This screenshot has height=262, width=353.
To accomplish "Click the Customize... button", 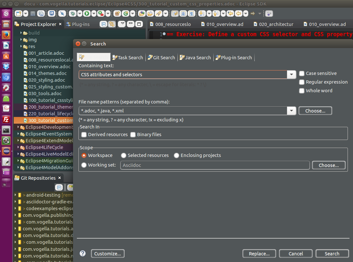I will [x=108, y=254].
